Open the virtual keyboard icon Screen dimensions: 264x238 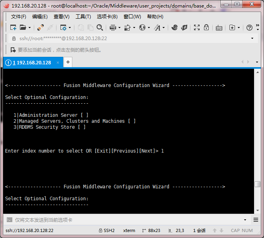[219, 28]
